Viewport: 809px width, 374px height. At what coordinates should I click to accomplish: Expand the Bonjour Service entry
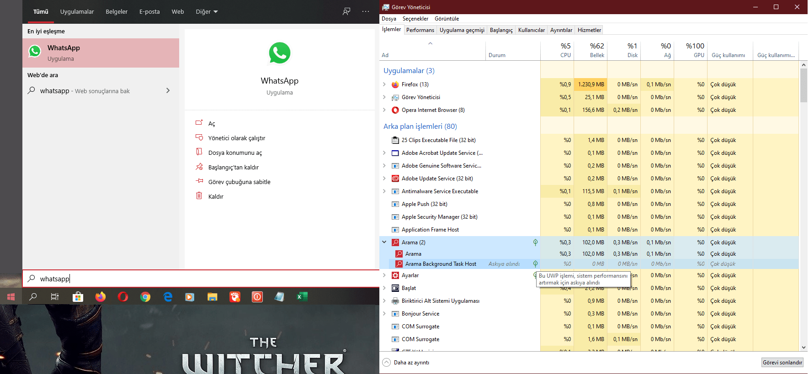tap(384, 314)
